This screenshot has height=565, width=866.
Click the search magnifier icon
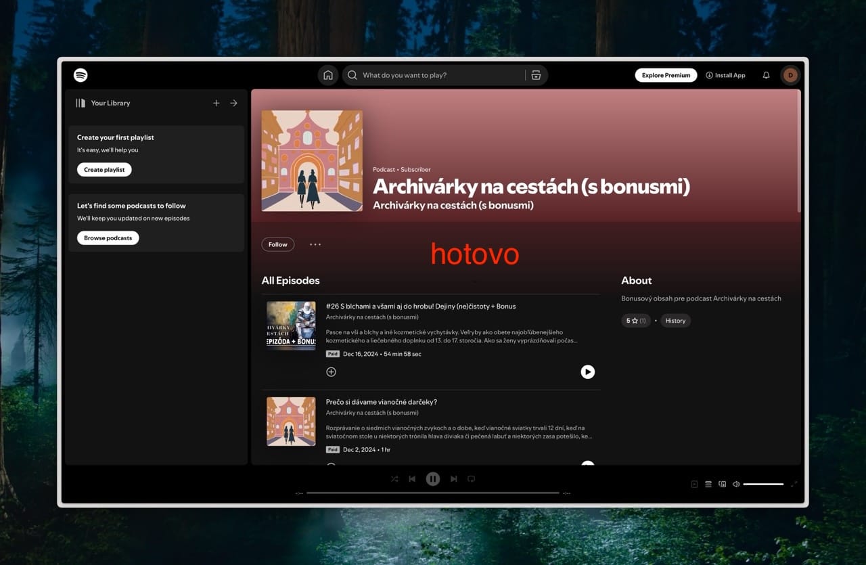pos(352,75)
